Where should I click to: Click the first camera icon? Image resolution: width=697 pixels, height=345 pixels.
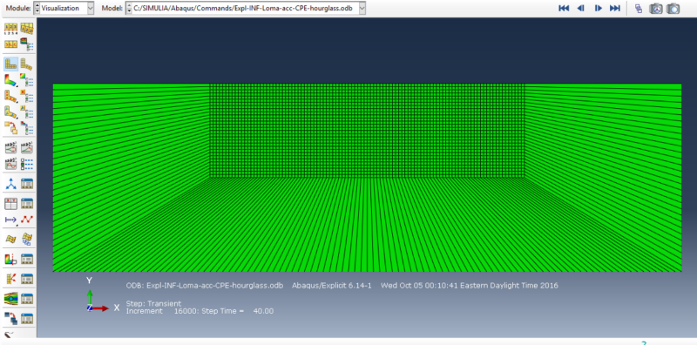click(x=656, y=8)
